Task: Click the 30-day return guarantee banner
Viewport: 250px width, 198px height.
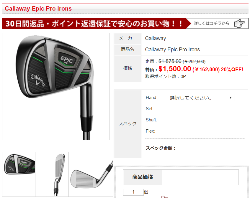Action: tap(94, 24)
